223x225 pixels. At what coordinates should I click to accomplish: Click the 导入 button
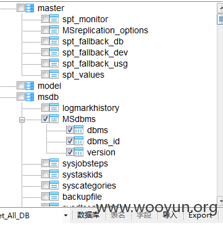170,215
